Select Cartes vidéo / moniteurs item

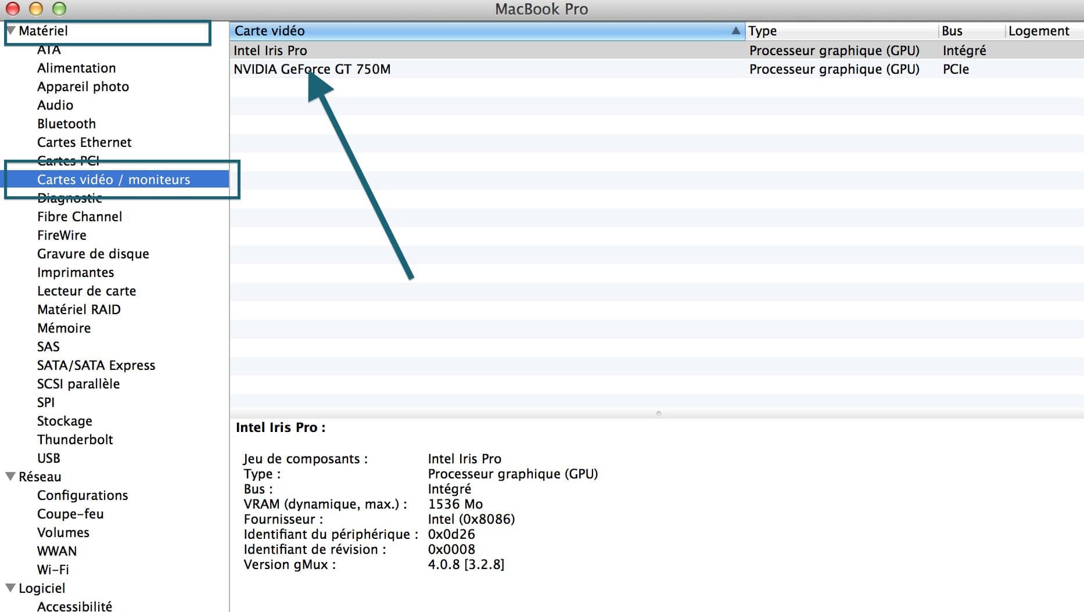click(114, 179)
